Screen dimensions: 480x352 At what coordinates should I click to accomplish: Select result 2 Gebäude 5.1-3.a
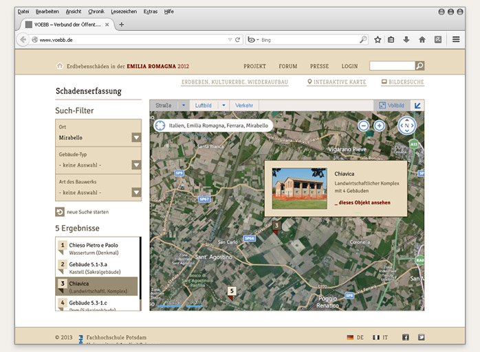click(x=98, y=268)
